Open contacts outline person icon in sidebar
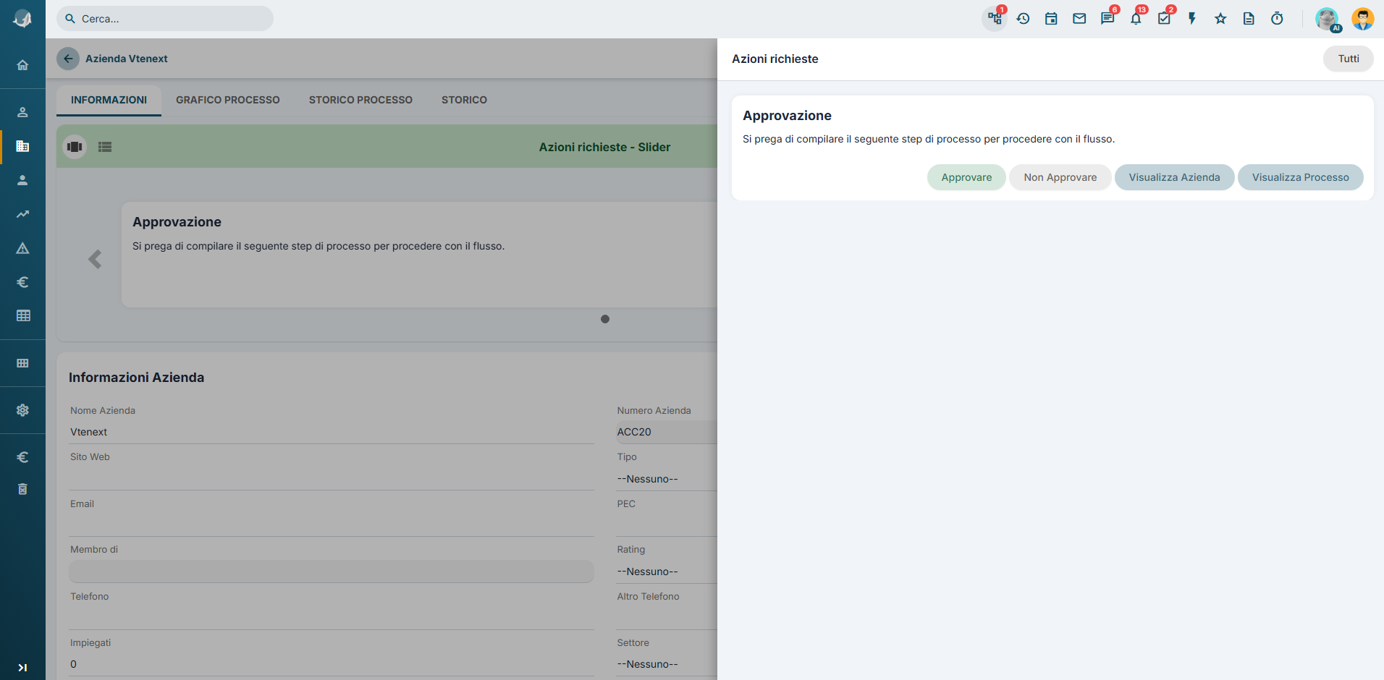Image resolution: width=1384 pixels, height=680 pixels. (x=22, y=112)
